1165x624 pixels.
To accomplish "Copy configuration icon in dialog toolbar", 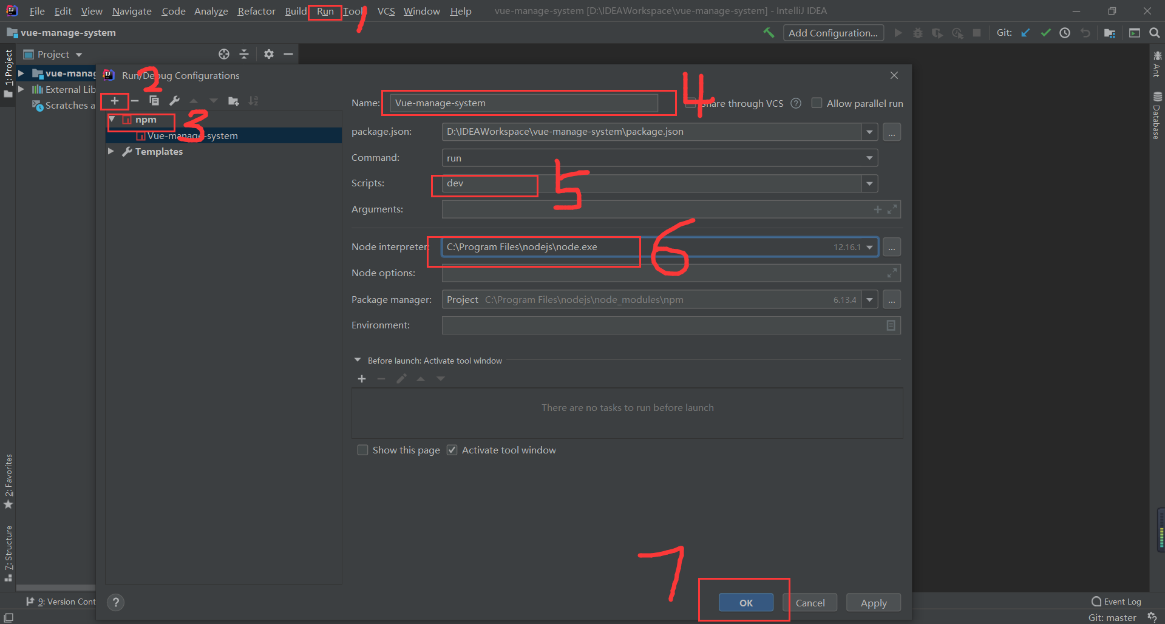I will [154, 101].
